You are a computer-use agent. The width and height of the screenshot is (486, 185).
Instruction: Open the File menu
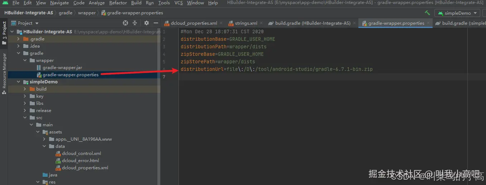click(x=16, y=3)
